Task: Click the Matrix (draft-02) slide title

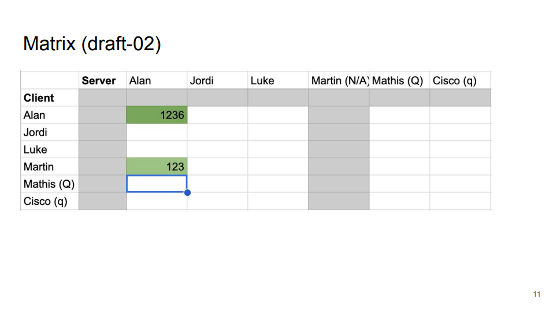Action: tap(92, 44)
